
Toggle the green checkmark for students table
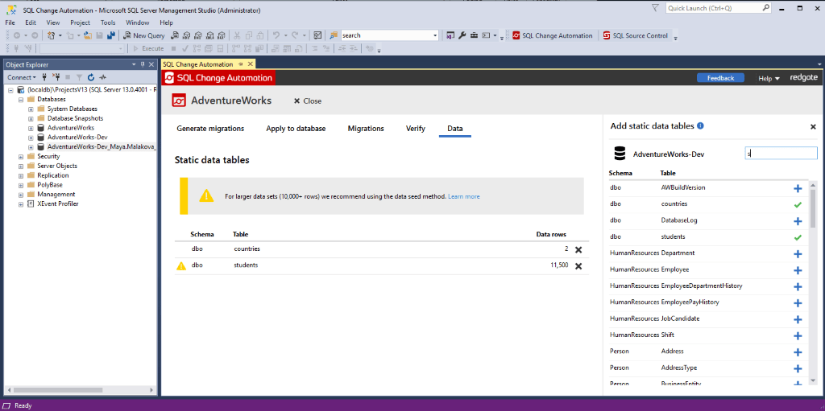[798, 237]
